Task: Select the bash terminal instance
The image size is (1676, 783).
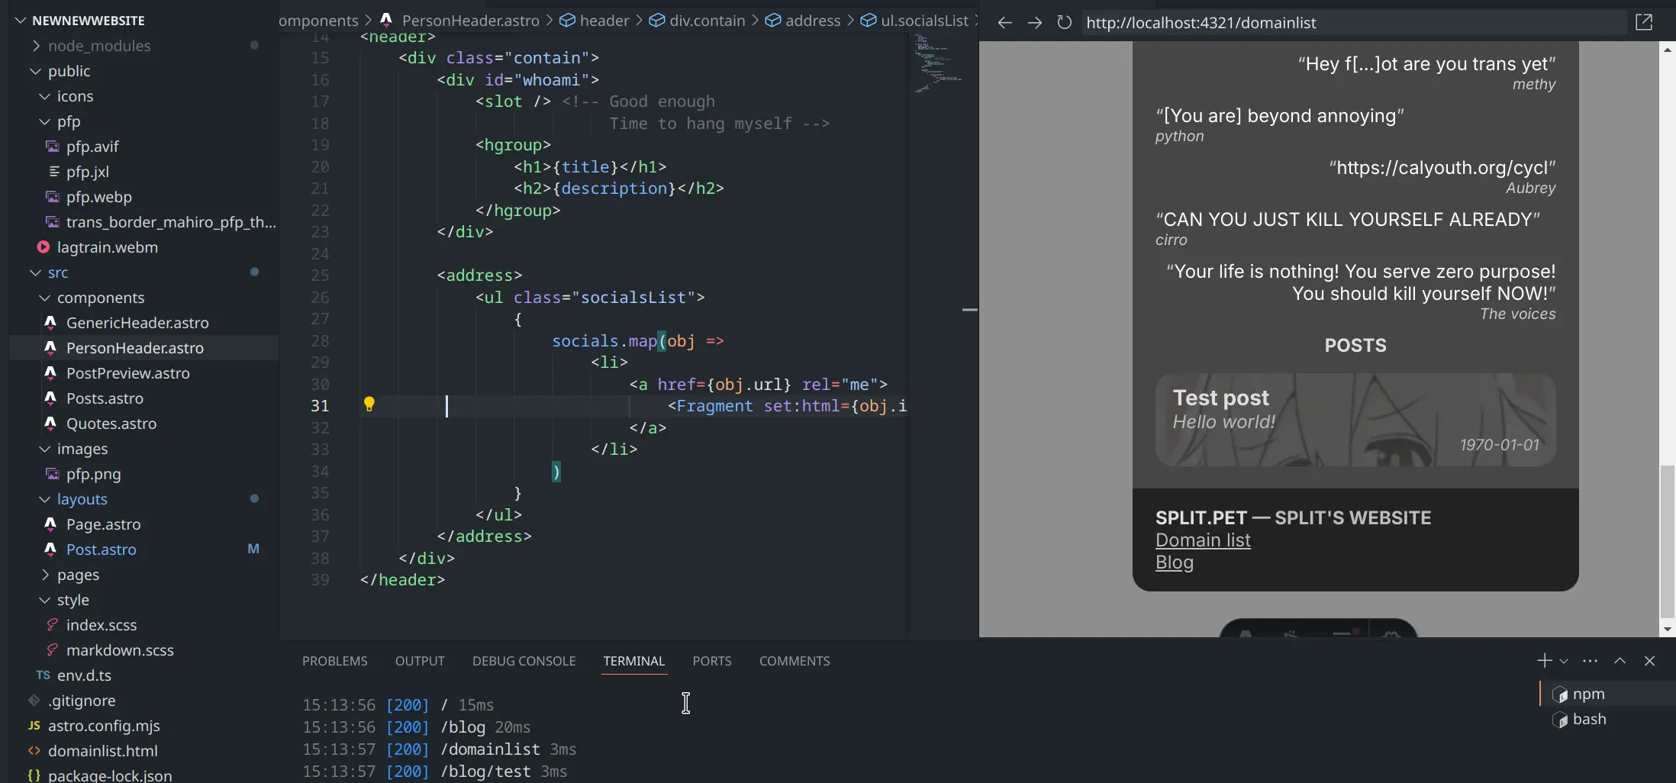Action: click(x=1607, y=719)
